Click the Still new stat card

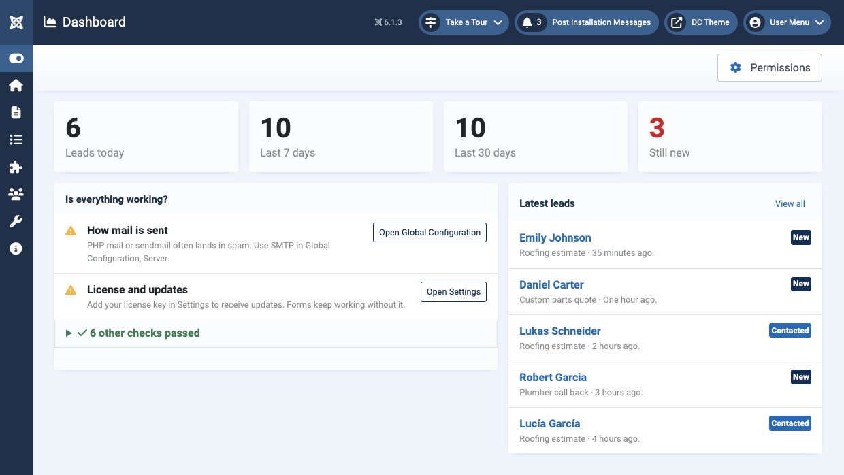[730, 137]
